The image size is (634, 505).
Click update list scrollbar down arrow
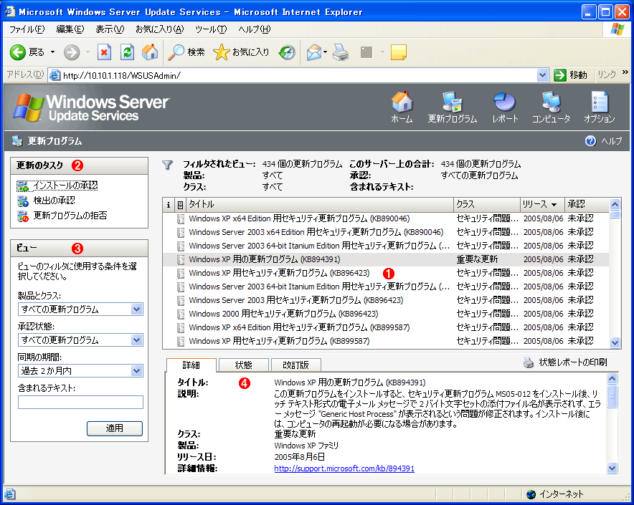pyautogui.click(x=615, y=343)
